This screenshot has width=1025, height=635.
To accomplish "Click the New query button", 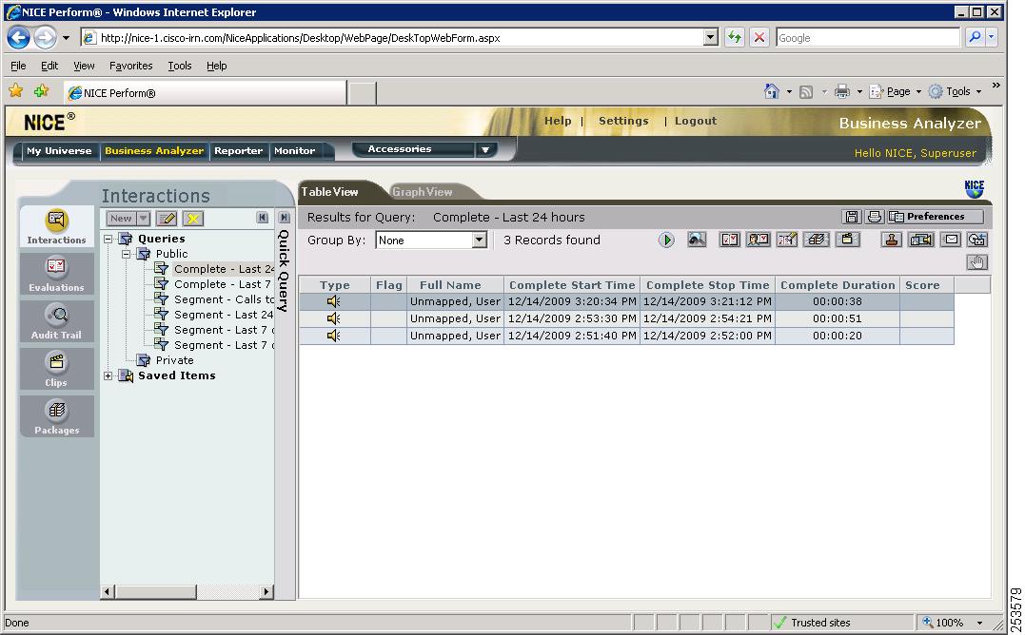I will point(121,219).
